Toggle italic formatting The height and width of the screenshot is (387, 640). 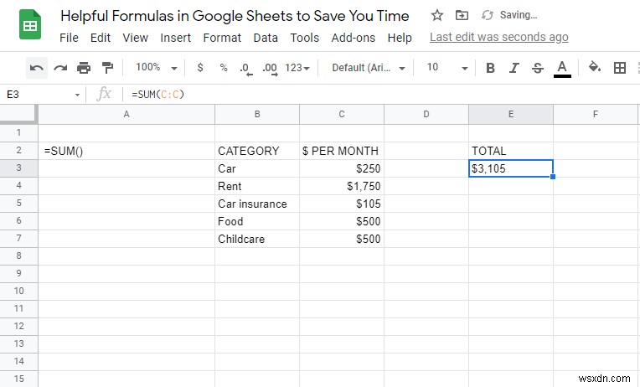pos(514,68)
